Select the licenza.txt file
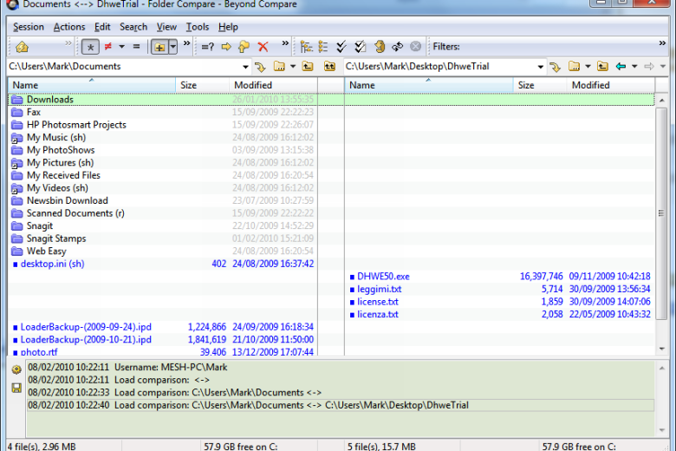This screenshot has width=676, height=451. [x=377, y=315]
